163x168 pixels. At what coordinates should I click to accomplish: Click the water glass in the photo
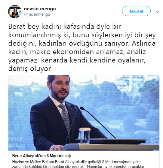pos(85,136)
